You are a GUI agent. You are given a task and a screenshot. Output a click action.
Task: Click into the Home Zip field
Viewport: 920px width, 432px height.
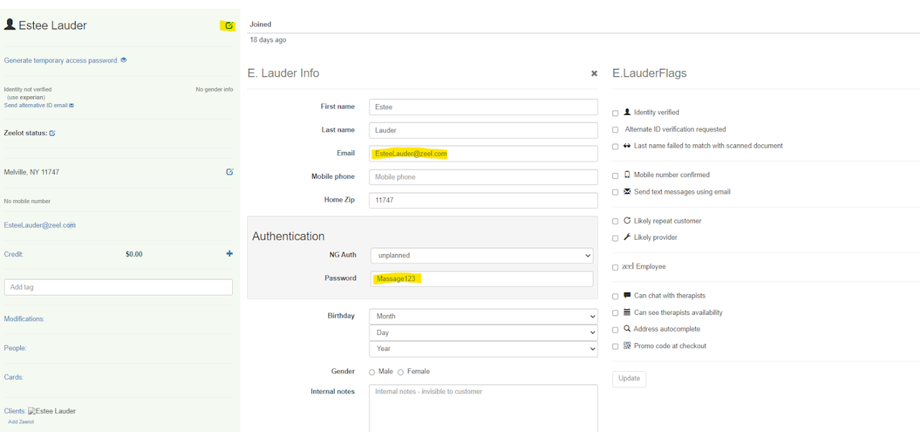coord(483,200)
